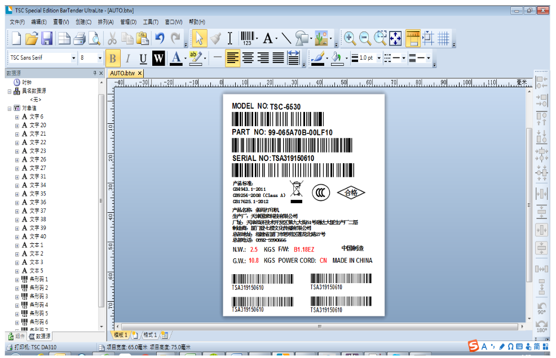Open the 工具(T) menu

(x=151, y=22)
